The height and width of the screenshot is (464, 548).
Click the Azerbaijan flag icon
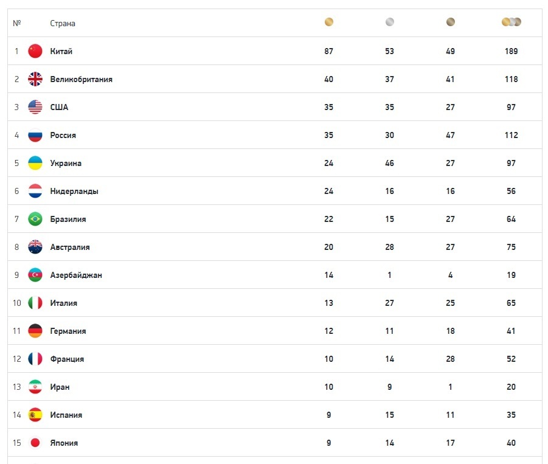point(35,275)
